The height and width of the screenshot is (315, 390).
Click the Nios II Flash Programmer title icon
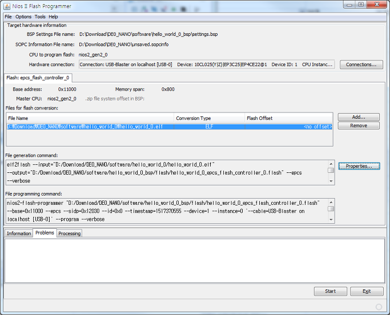click(7, 6)
